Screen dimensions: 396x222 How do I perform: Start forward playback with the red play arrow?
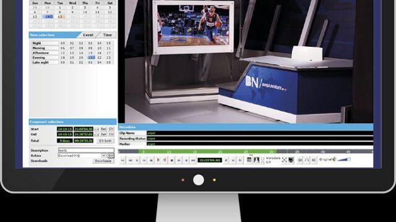click(158, 160)
